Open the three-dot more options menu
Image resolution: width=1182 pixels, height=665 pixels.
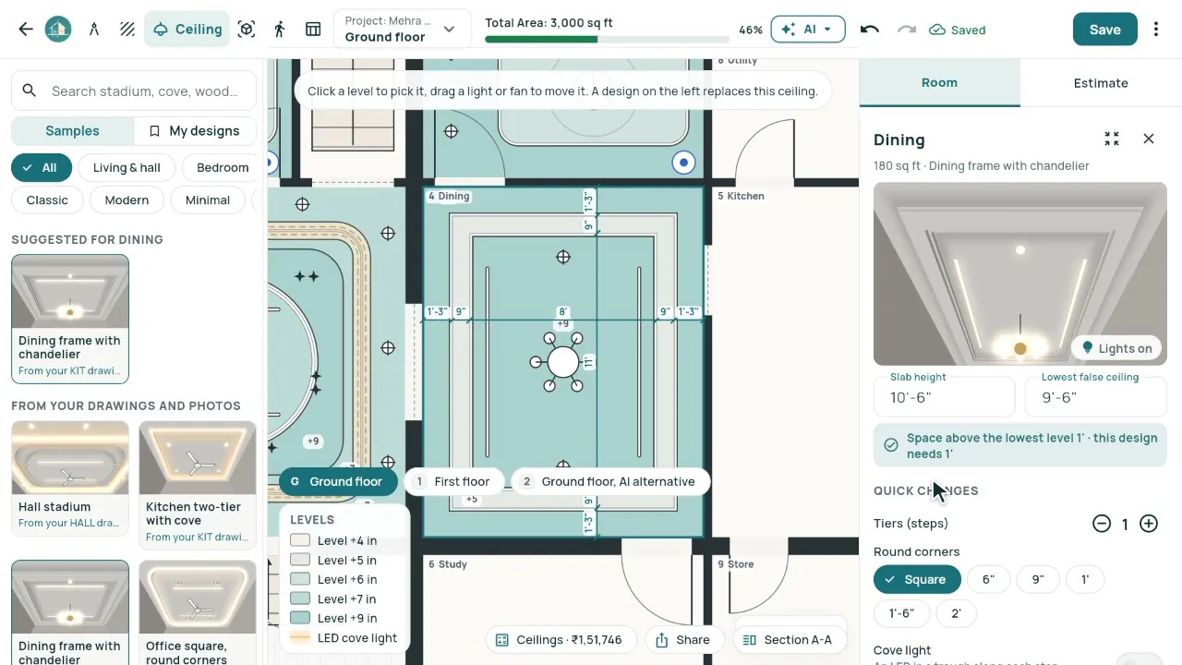1156,30
